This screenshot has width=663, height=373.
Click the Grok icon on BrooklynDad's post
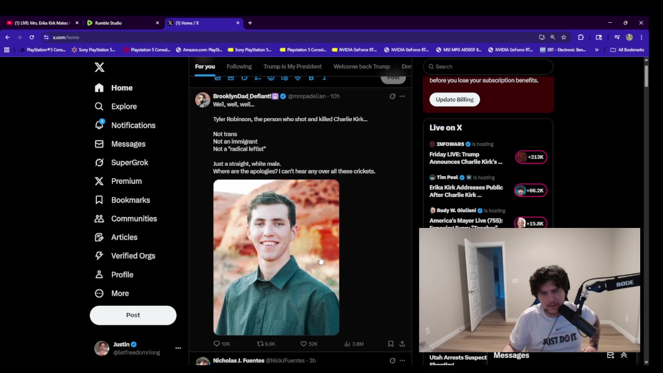pos(393,96)
